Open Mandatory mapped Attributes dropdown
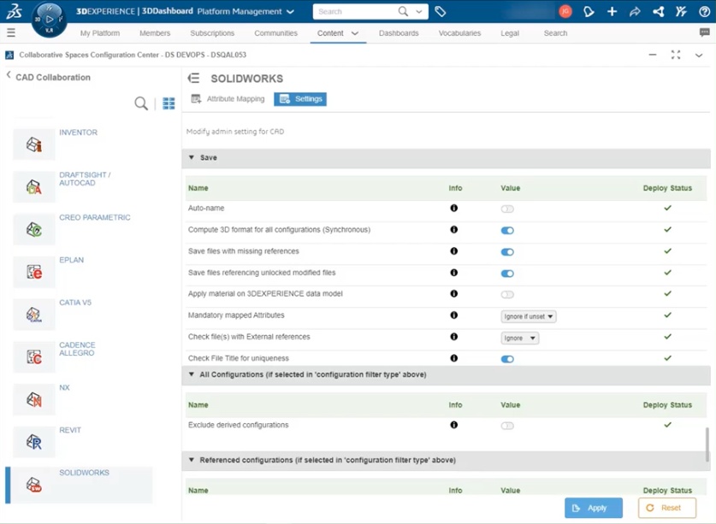 tap(529, 316)
